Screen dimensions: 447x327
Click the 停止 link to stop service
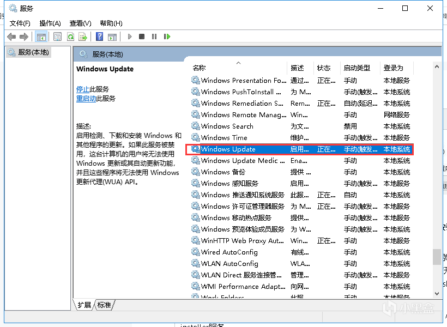pyautogui.click(x=83, y=89)
